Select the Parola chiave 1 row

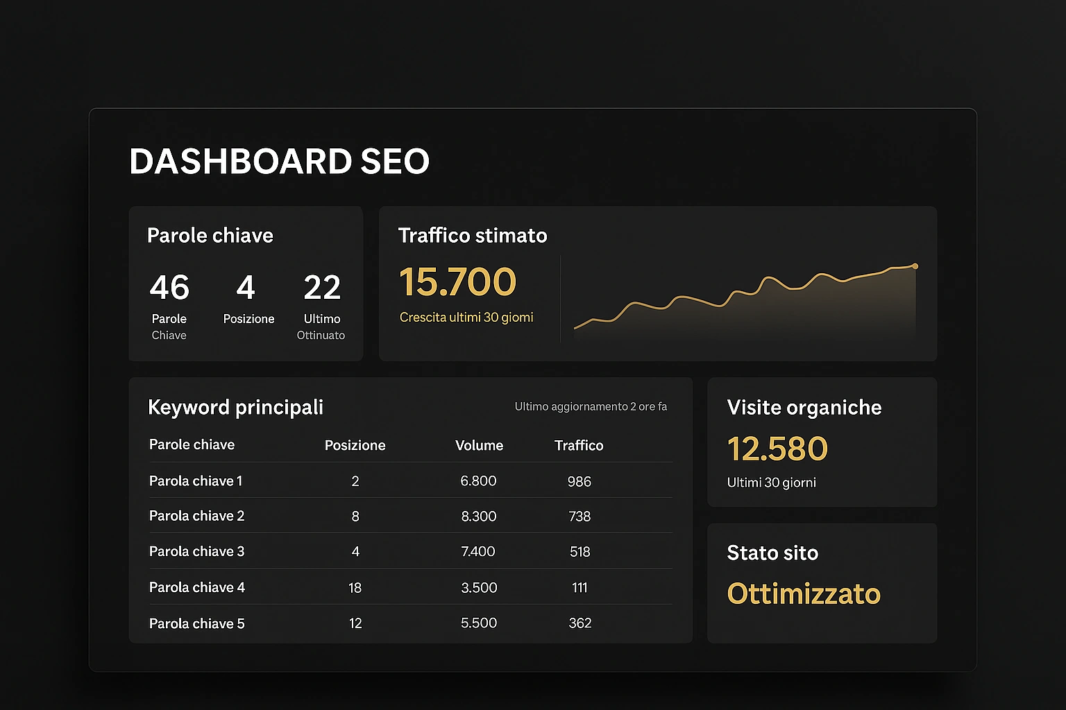point(195,480)
